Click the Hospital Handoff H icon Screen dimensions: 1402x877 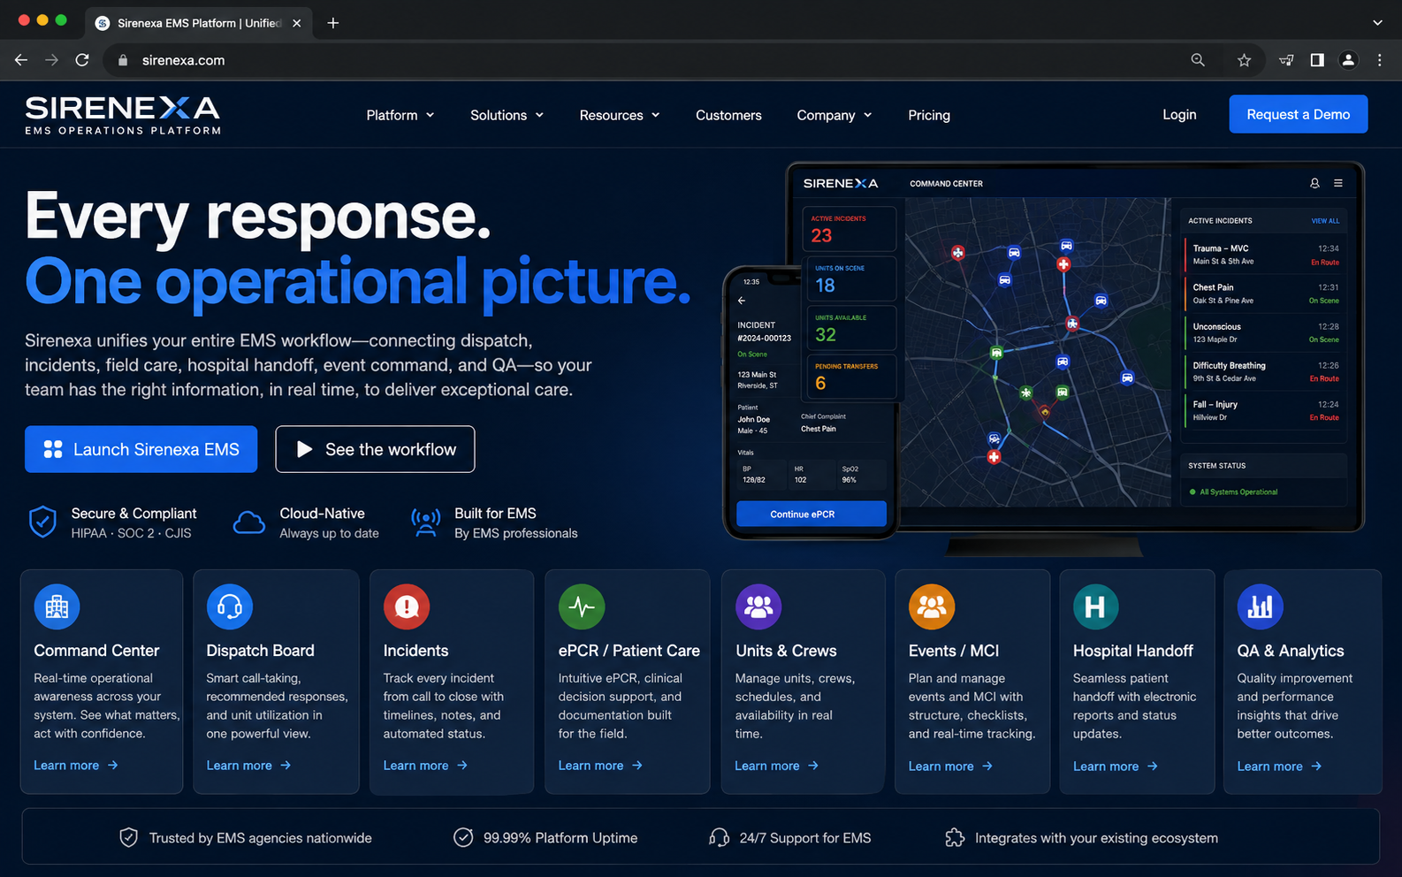pyautogui.click(x=1096, y=606)
